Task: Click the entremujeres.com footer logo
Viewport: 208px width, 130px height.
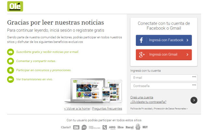Action: point(95,127)
